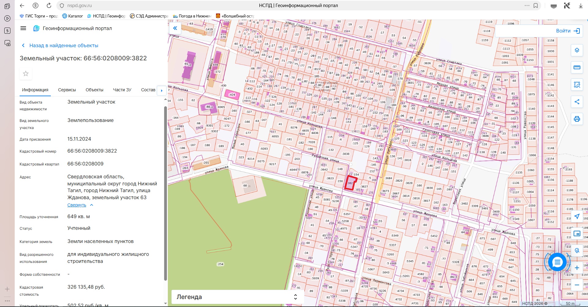Screen dimensions: 588x307
Task: Click the my-location arrow icon
Action: click(x=577, y=216)
